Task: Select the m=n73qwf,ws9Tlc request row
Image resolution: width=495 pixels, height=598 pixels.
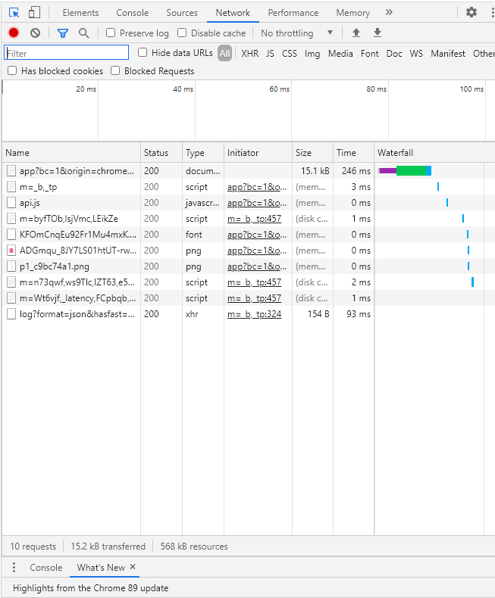Action: [x=249, y=282]
